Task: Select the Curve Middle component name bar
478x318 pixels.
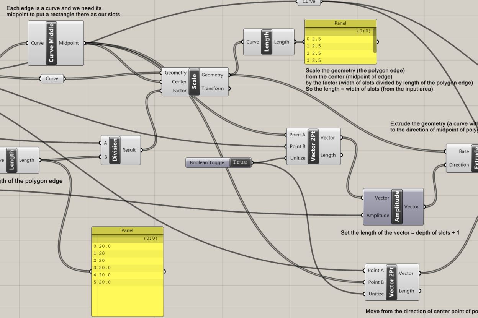Action: (51, 43)
